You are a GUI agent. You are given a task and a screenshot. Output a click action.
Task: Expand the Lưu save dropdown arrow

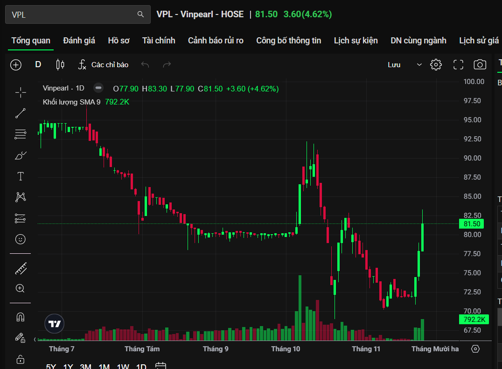[419, 65]
